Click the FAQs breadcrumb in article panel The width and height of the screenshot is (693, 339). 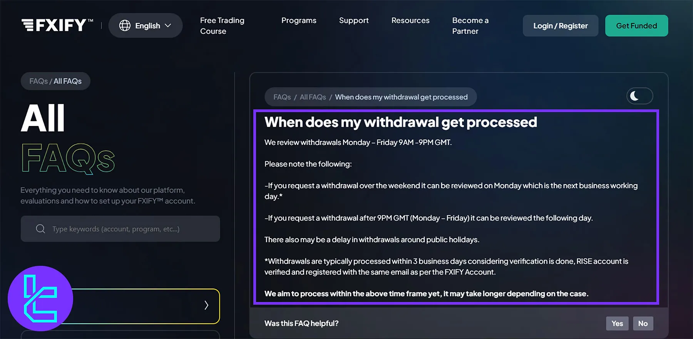pyautogui.click(x=282, y=97)
